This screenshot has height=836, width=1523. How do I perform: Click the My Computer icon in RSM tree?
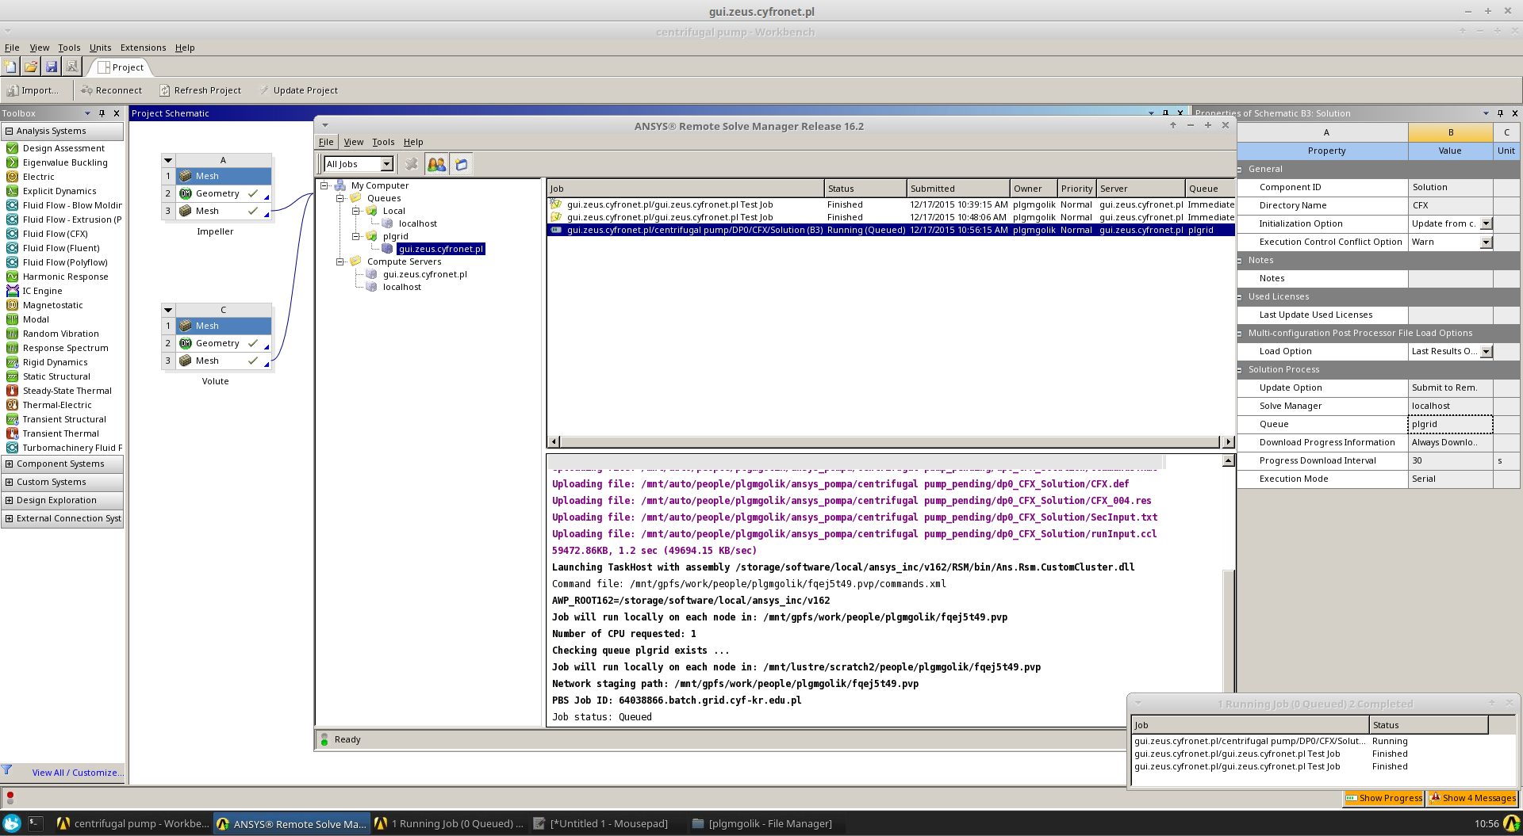tap(340, 185)
